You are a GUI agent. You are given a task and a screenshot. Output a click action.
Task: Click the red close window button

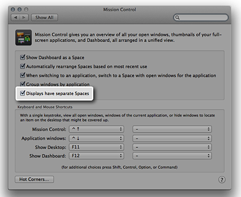13,10
